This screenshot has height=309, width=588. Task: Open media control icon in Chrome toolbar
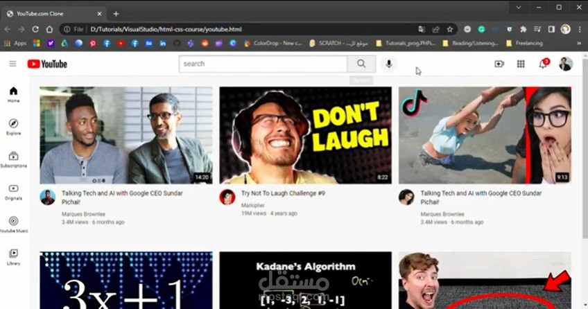(x=537, y=29)
